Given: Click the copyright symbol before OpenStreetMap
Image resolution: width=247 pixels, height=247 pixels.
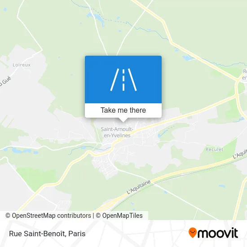Looking at the screenshot, I should click(x=8, y=216).
